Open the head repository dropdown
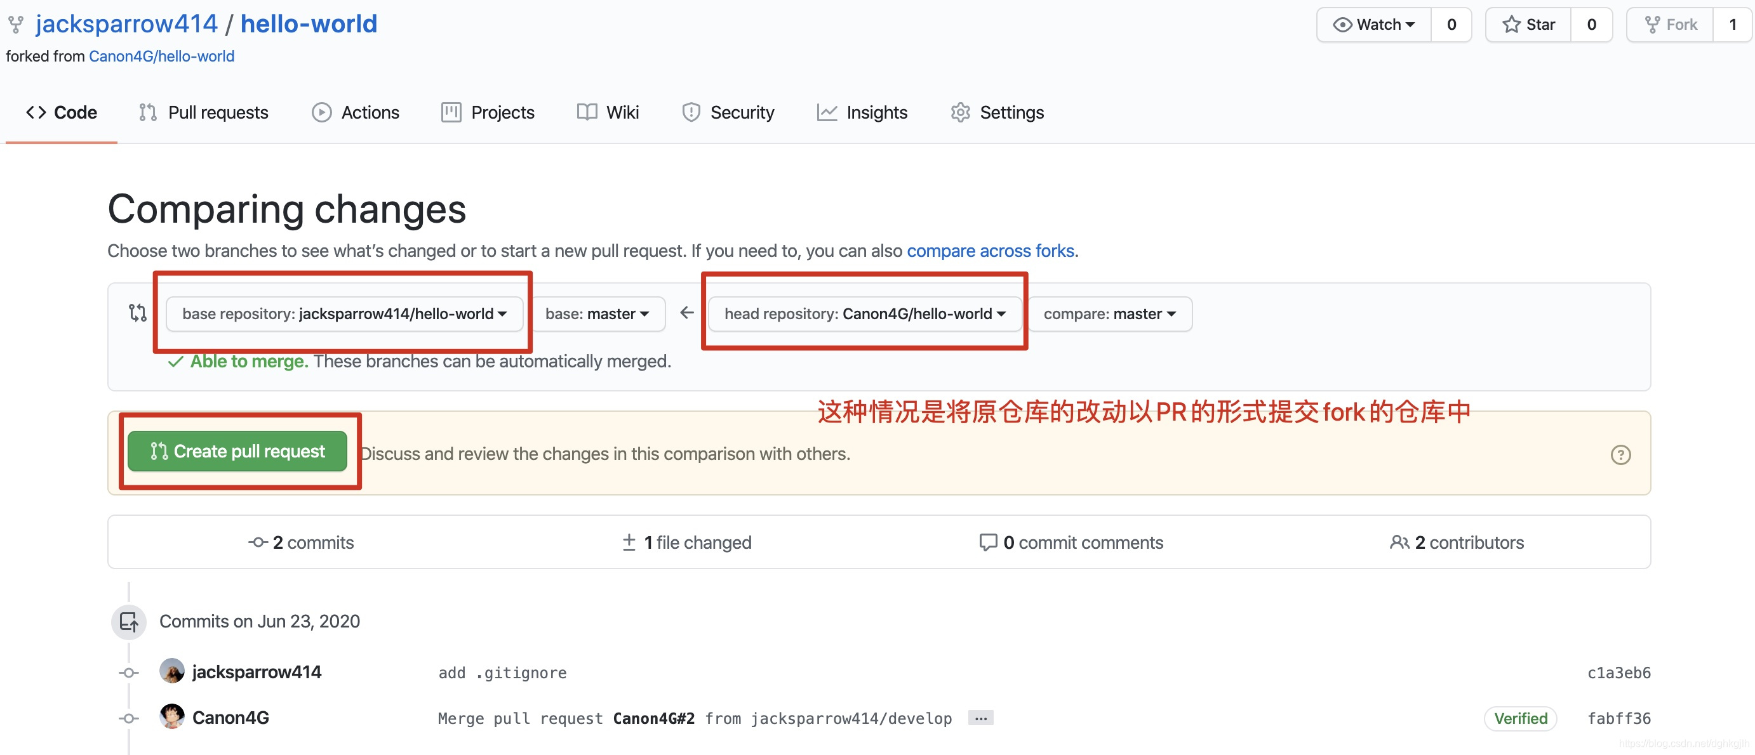This screenshot has width=1755, height=755. pyautogui.click(x=865, y=314)
